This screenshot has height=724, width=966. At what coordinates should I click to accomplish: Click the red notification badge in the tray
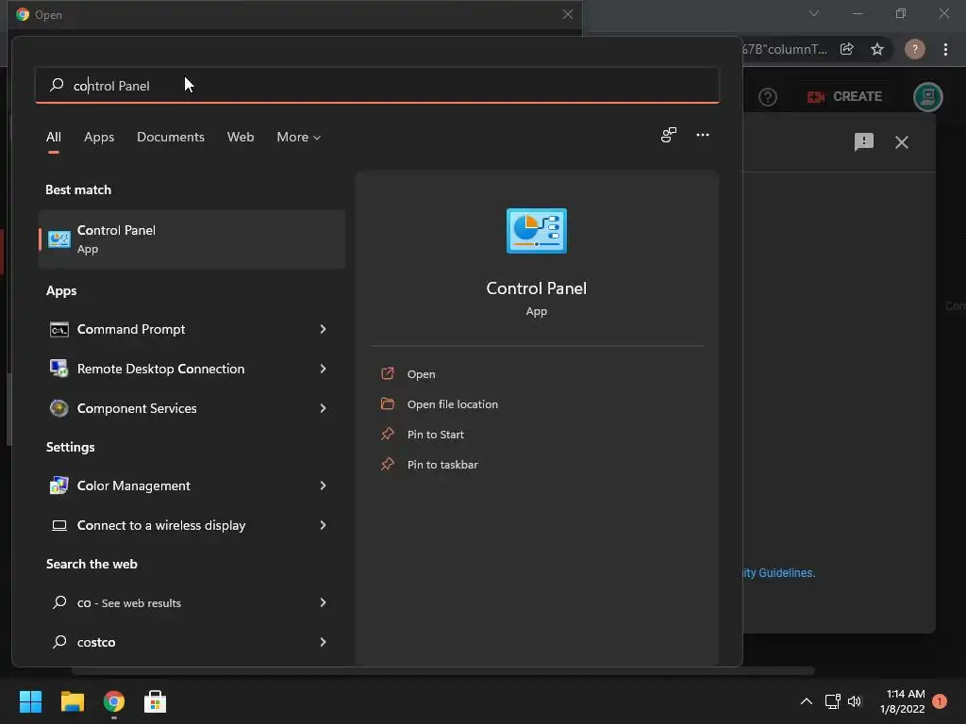[x=940, y=701]
